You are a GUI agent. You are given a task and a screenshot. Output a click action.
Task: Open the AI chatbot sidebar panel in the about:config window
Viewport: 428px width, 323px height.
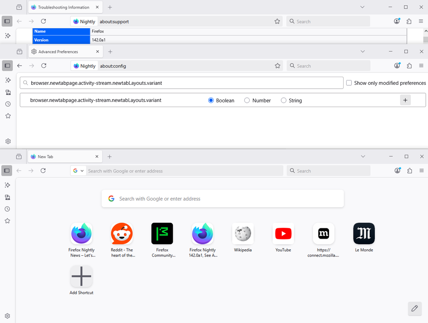pos(8,80)
